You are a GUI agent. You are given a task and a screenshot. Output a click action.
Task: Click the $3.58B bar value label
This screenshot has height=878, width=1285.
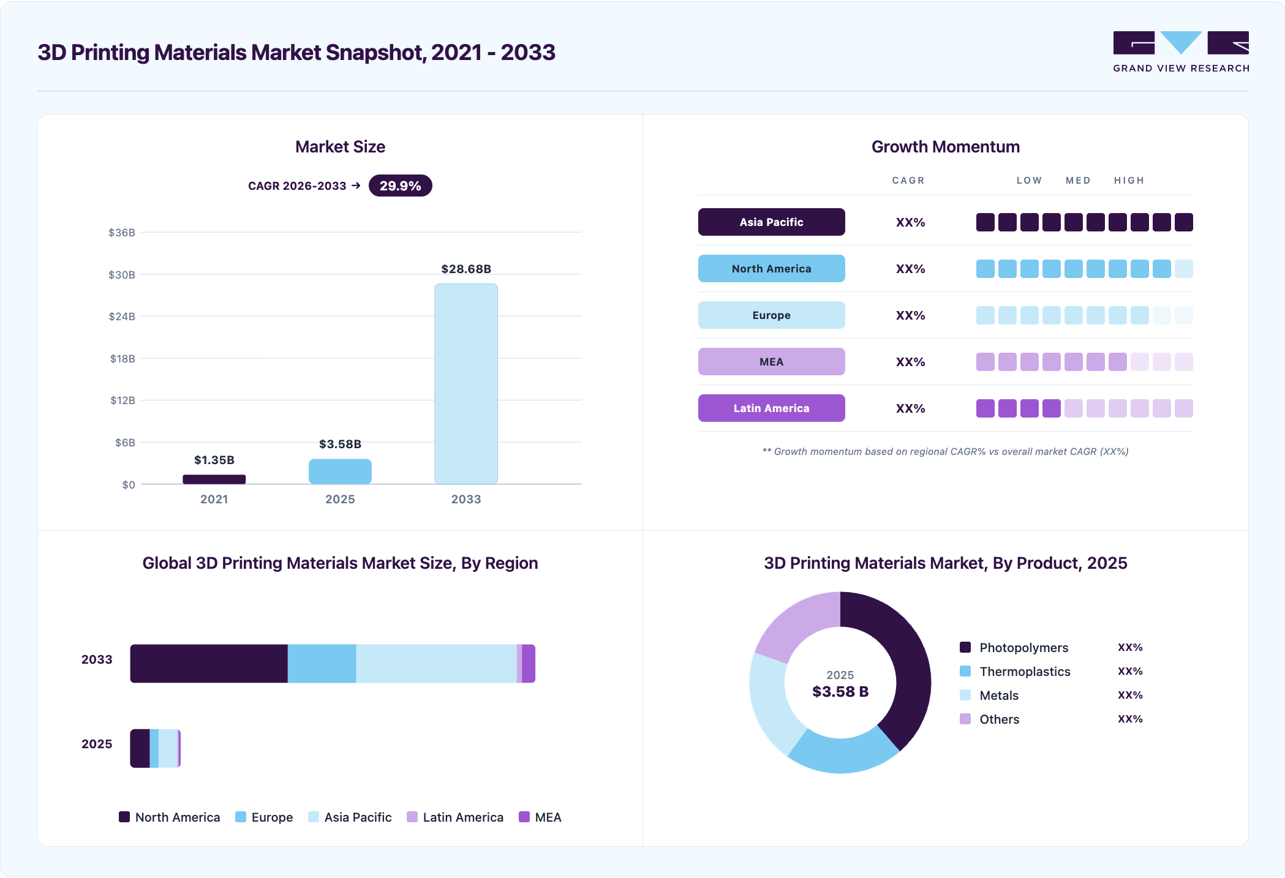pos(340,444)
